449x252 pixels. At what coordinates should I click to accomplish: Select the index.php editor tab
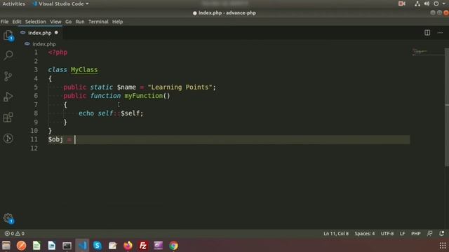pyautogui.click(x=39, y=33)
